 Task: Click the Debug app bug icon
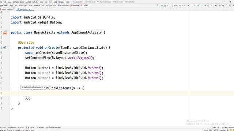pos(198,5)
